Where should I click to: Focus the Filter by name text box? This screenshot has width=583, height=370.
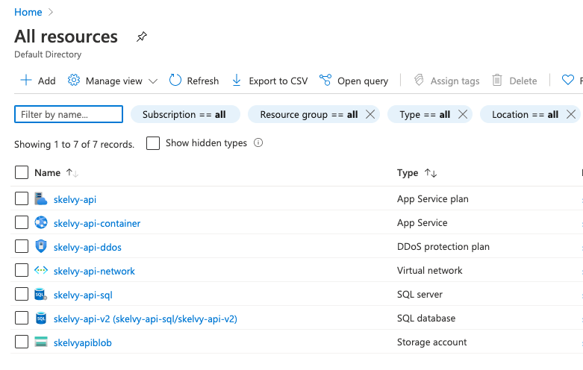pyautogui.click(x=69, y=114)
